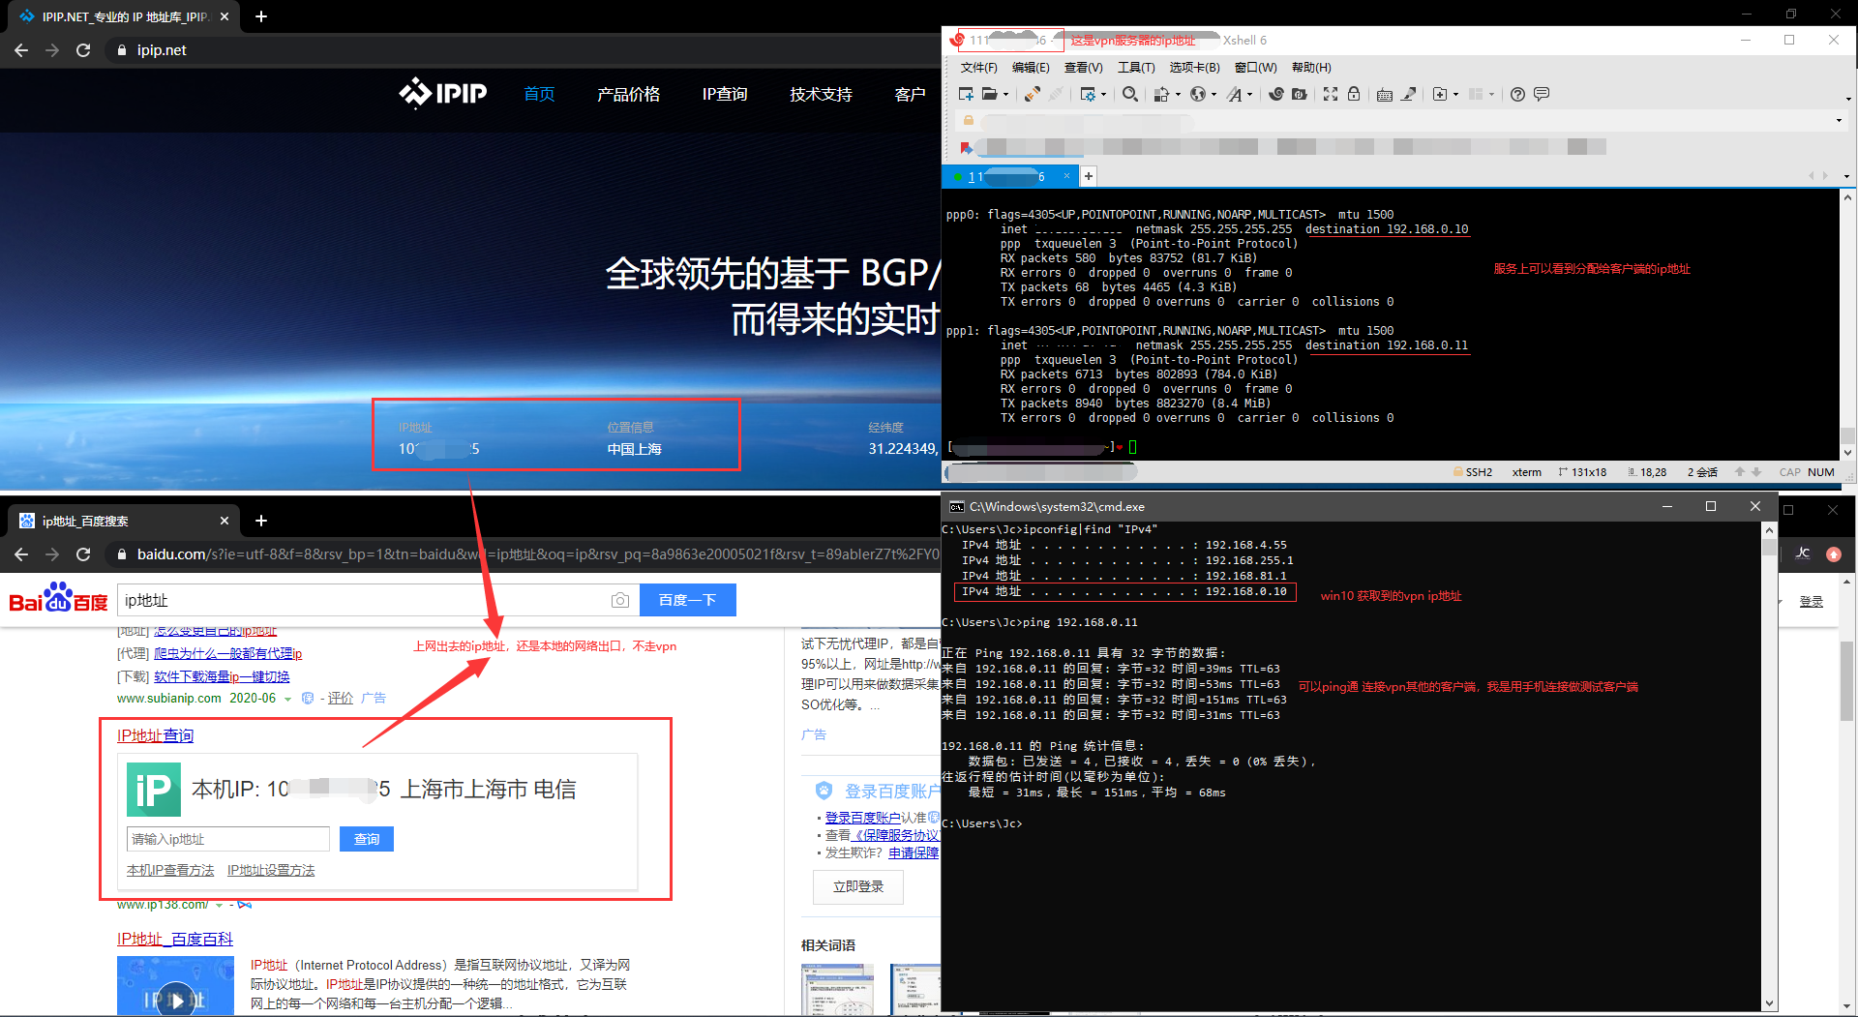Image resolution: width=1858 pixels, height=1017 pixels.
Task: Select the 产品价格 nav item on IPIP
Action: [628, 94]
